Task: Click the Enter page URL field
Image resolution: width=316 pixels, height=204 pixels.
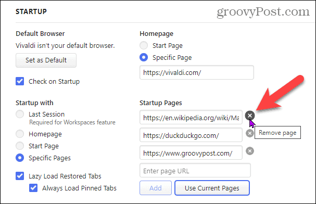Action: (x=195, y=171)
